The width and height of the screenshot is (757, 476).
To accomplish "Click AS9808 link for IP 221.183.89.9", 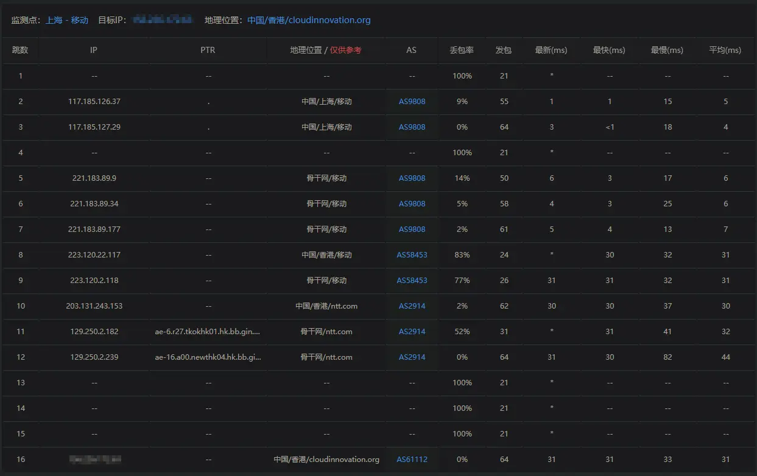I will [412, 178].
